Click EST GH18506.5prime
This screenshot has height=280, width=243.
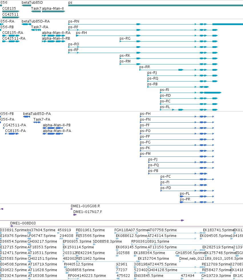[x=190, y=253]
